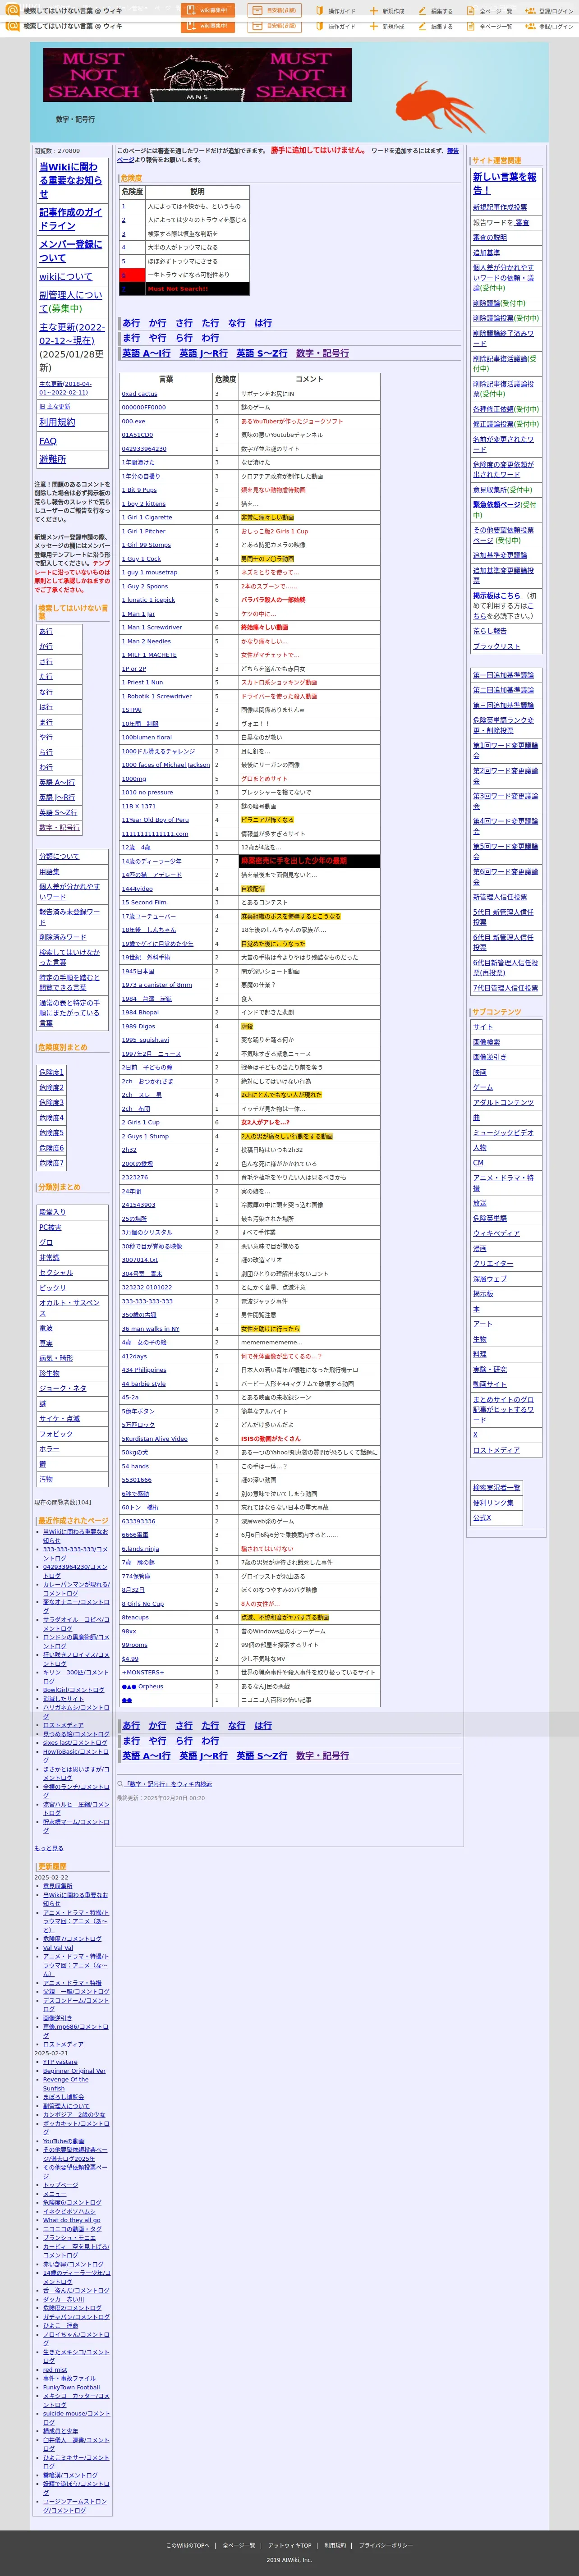The image size is (579, 2576).
Task: Open 分類について in the side menu
Action: pyautogui.click(x=59, y=856)
